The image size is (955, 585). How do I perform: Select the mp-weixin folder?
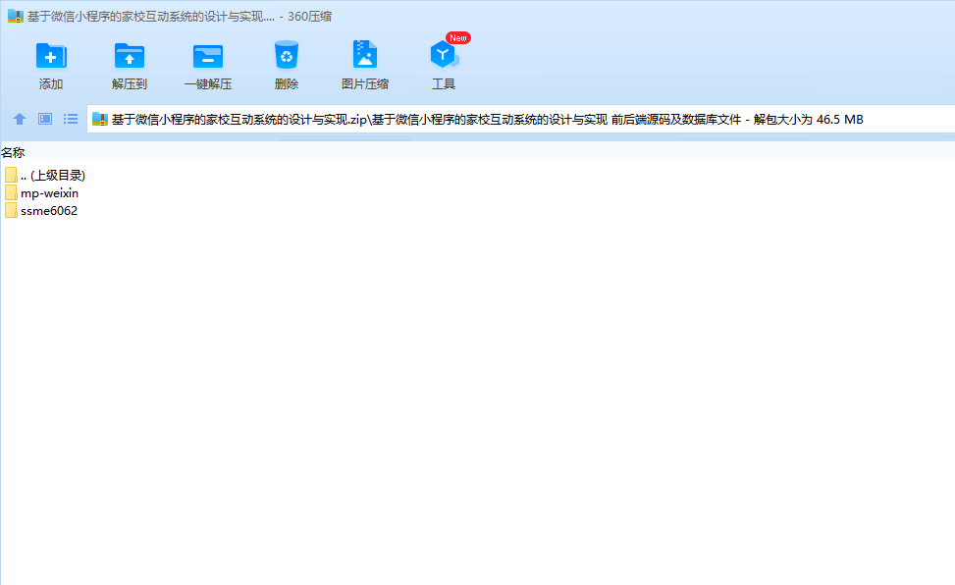coord(41,193)
